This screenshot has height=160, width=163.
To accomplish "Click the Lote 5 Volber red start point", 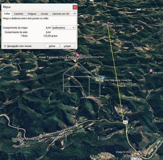I will [107, 26].
